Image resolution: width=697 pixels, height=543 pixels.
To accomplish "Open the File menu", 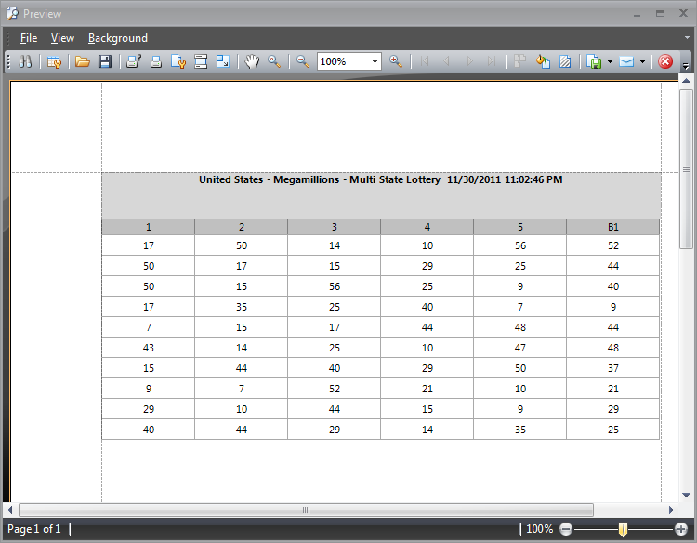I will click(x=29, y=38).
